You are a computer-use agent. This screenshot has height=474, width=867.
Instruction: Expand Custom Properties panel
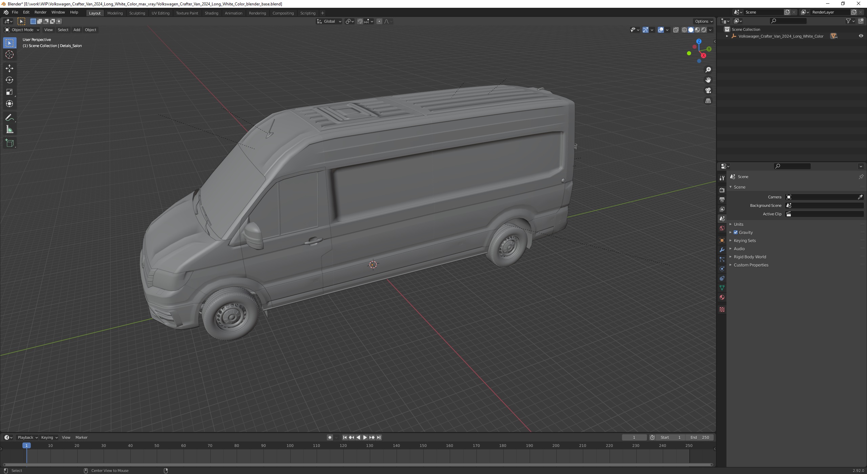(751, 265)
